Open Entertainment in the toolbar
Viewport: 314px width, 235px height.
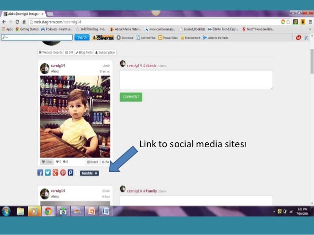tap(190, 38)
